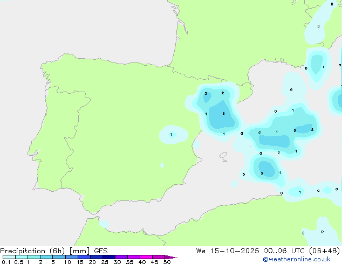The image size is (342, 264).
Task: Click the 'Precipitation (6h)' title text
Action: pos(32,251)
